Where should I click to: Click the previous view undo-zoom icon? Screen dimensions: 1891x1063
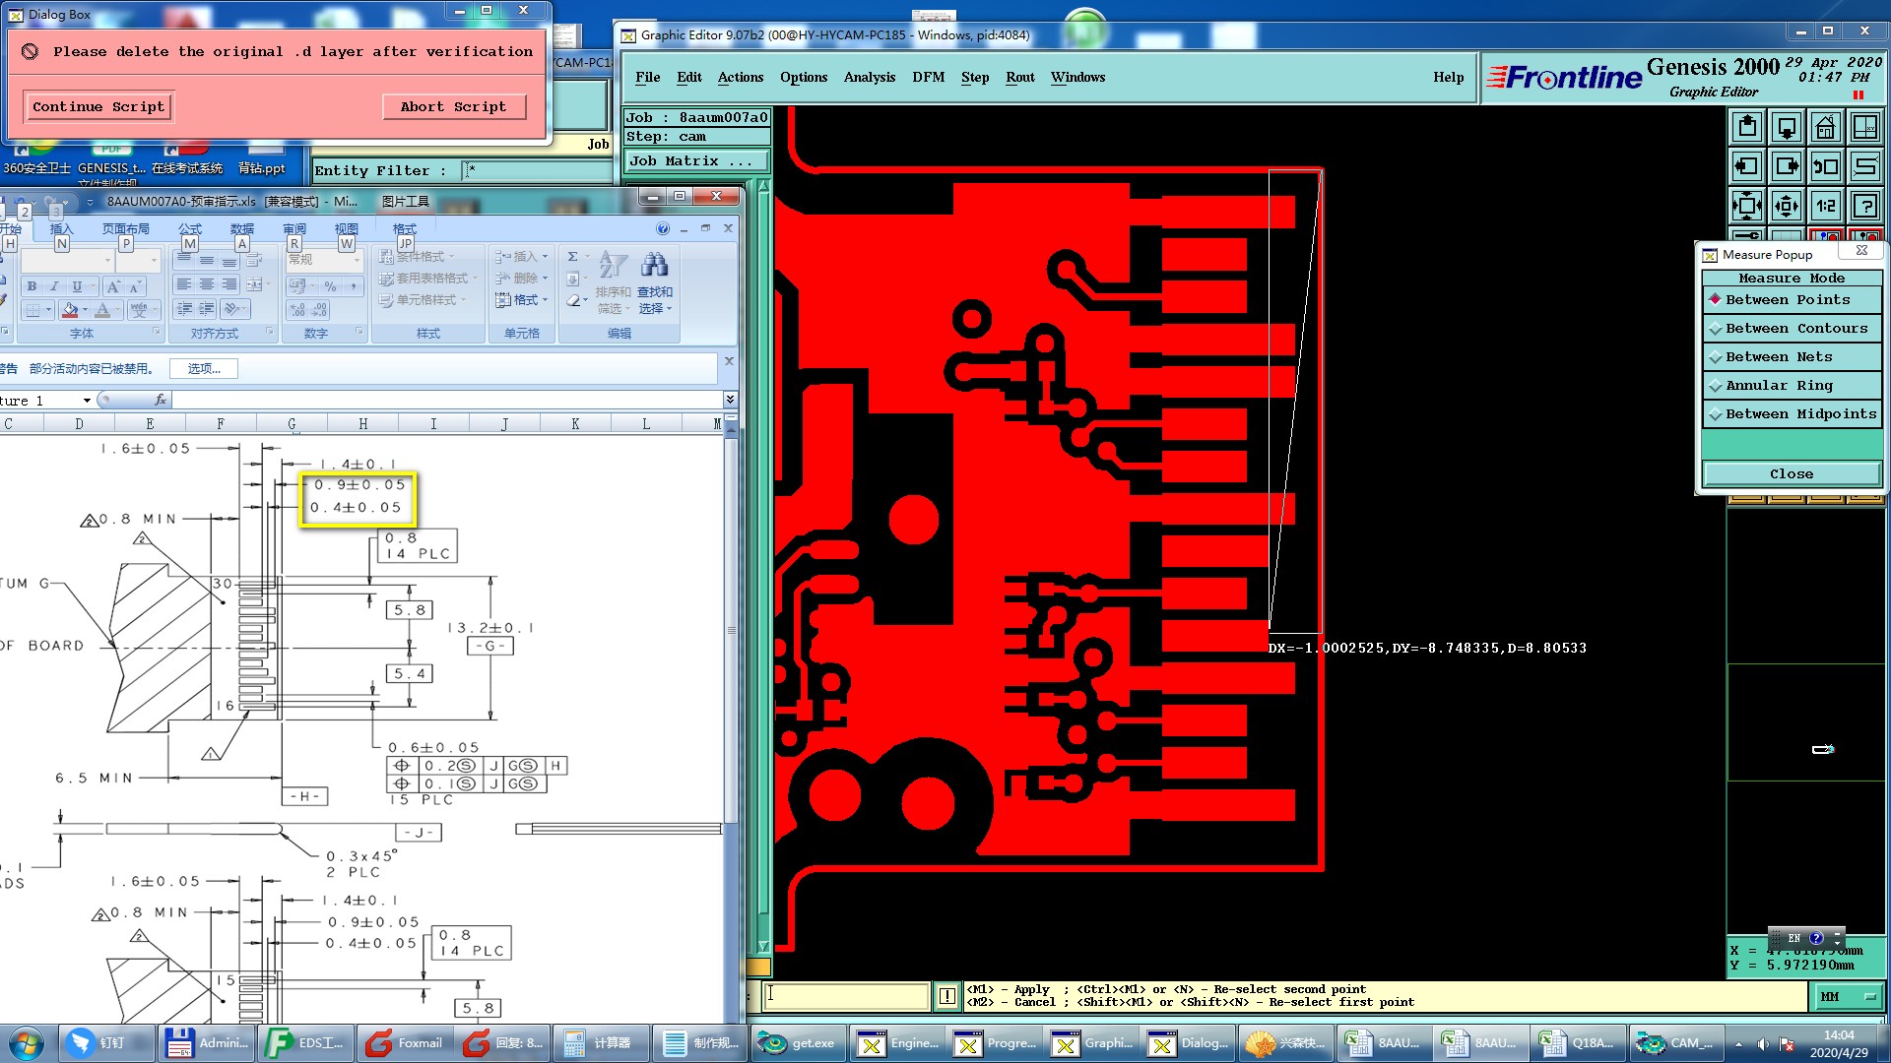tap(1825, 166)
